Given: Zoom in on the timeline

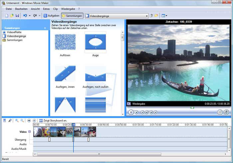Looking at the screenshot, I should point(17,120).
